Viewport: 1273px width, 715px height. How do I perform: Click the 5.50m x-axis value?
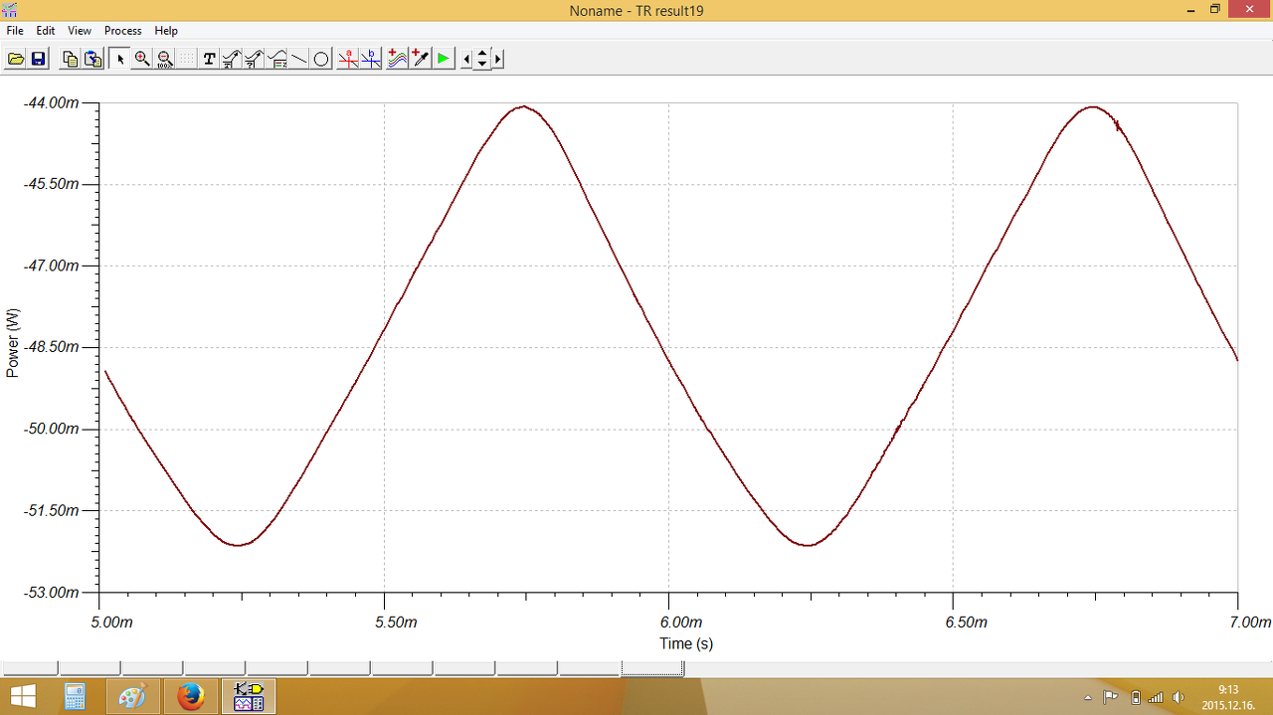point(395,623)
